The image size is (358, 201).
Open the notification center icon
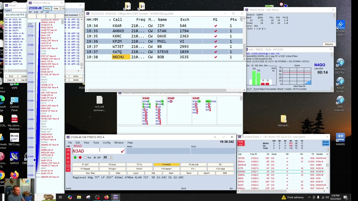345,197
